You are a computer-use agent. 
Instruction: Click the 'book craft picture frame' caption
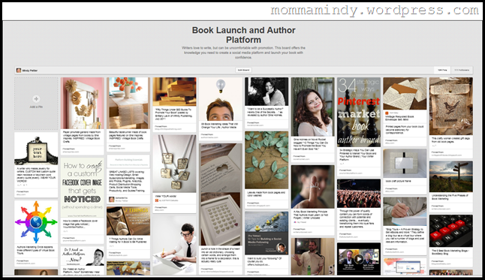point(398,181)
